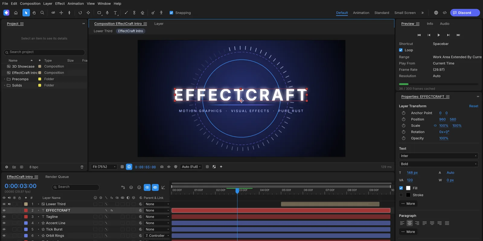The image size is (483, 241).
Task: Play the preview
Action: (439, 35)
